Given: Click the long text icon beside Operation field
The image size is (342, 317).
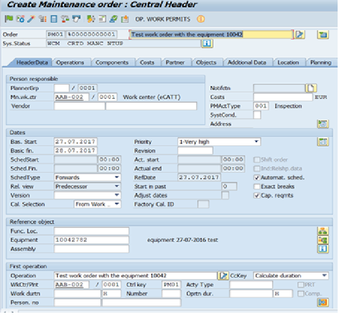Looking at the screenshot, I should [x=223, y=275].
